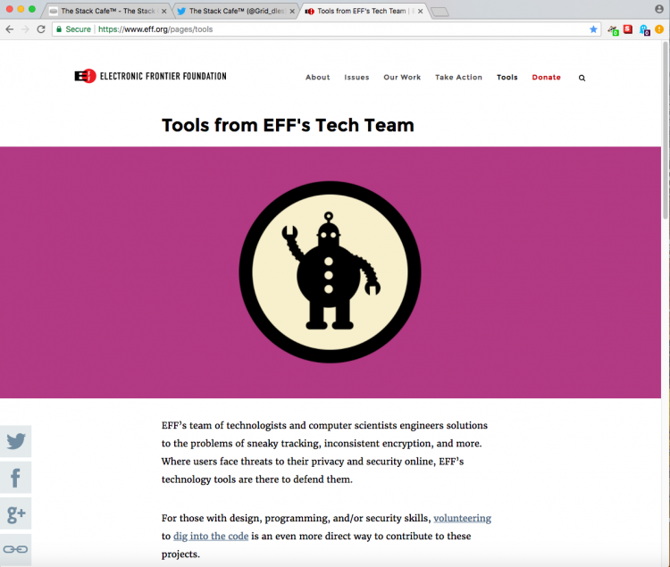Click Electronic Frontier Foundation wordmark
Image resolution: width=670 pixels, height=567 pixels.
163,77
